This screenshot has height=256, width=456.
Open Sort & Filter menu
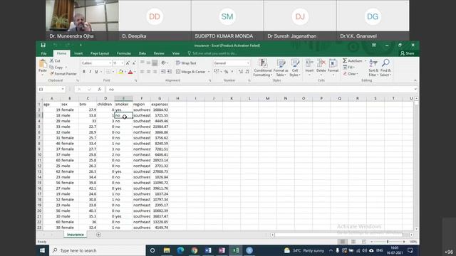[373, 68]
